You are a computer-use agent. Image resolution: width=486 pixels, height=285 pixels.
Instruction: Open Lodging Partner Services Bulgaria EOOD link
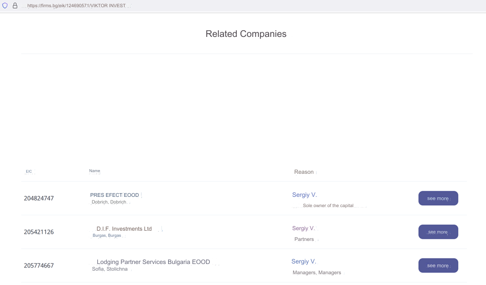click(153, 262)
